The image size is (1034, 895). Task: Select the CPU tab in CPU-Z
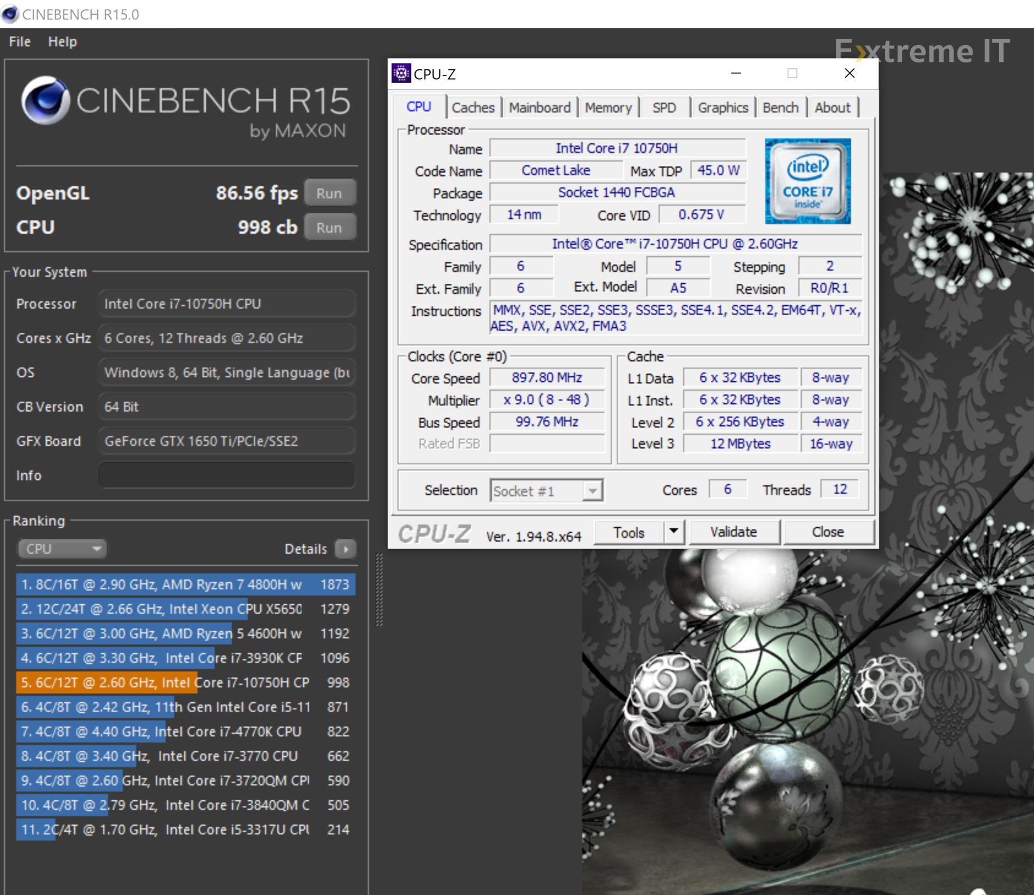(419, 107)
